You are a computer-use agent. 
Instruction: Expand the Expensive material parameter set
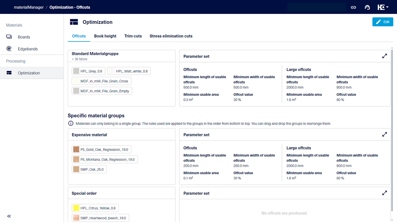tap(384, 134)
